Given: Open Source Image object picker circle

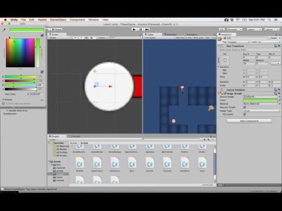Looking at the screenshot, I should tap(280, 97).
